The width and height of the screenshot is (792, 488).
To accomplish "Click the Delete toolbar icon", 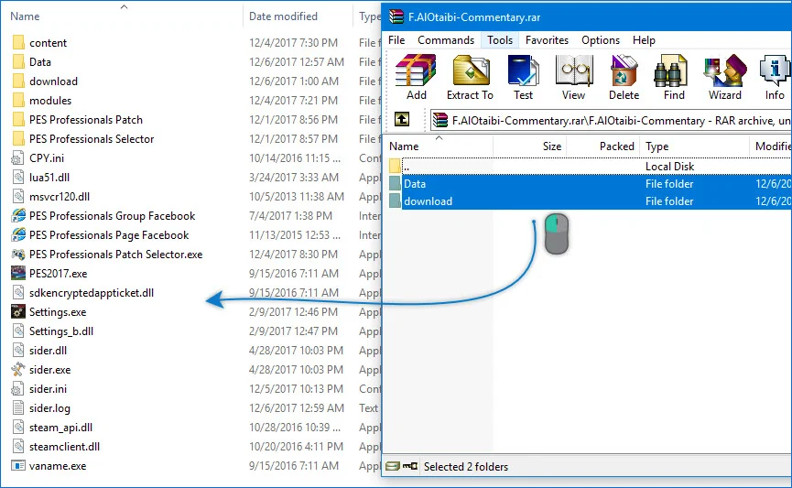I will pos(624,77).
